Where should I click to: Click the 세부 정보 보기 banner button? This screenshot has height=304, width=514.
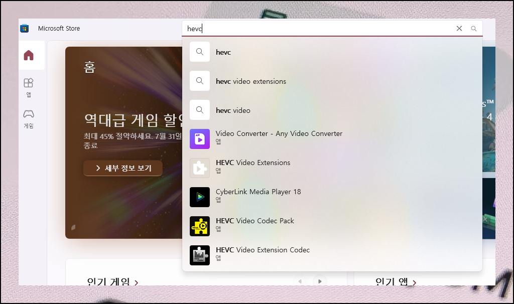pyautogui.click(x=123, y=168)
